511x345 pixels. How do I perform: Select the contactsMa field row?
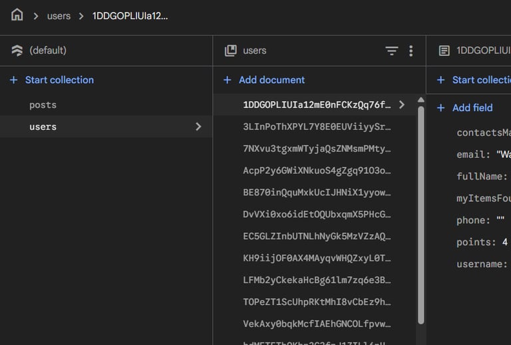pyautogui.click(x=484, y=133)
